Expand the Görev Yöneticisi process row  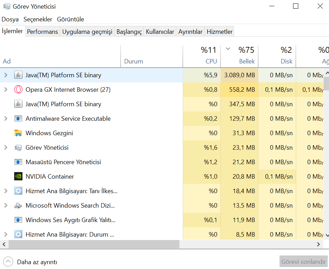6,148
